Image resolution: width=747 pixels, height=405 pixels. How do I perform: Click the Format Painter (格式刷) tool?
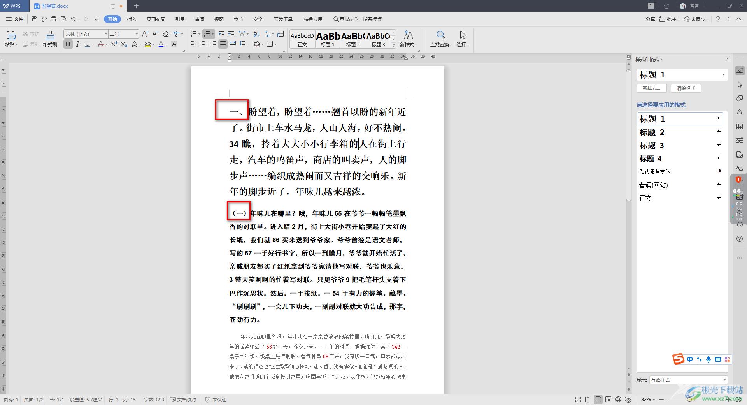[50, 39]
